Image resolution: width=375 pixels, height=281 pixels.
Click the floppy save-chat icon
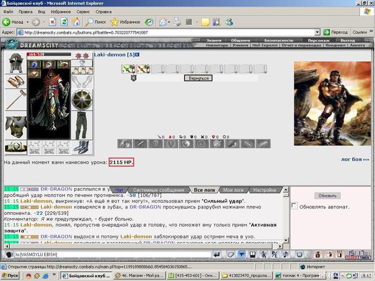[x=252, y=255]
